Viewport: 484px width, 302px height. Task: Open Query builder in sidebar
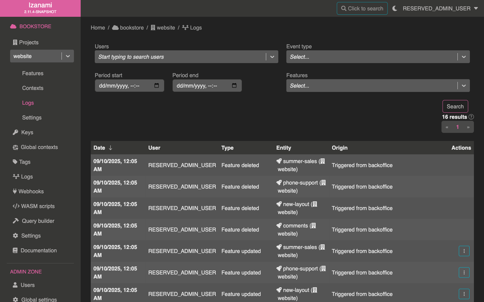coord(38,221)
